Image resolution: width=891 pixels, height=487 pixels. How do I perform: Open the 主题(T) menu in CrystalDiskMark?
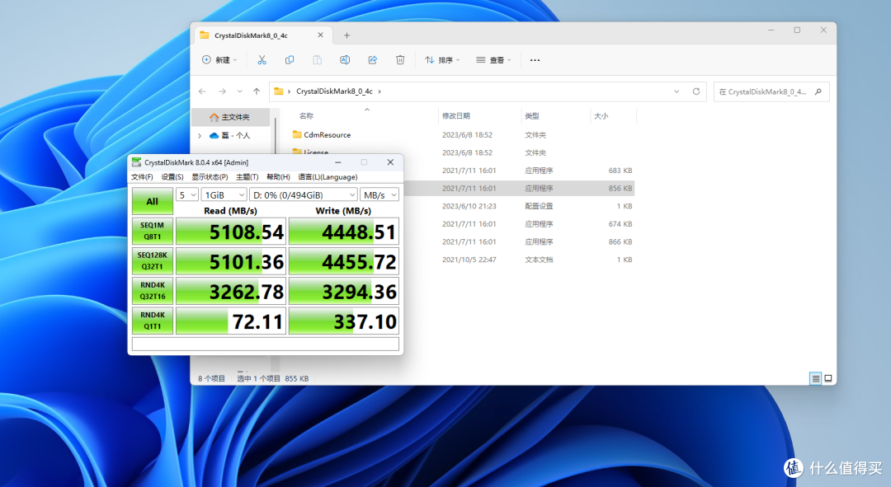click(x=247, y=177)
